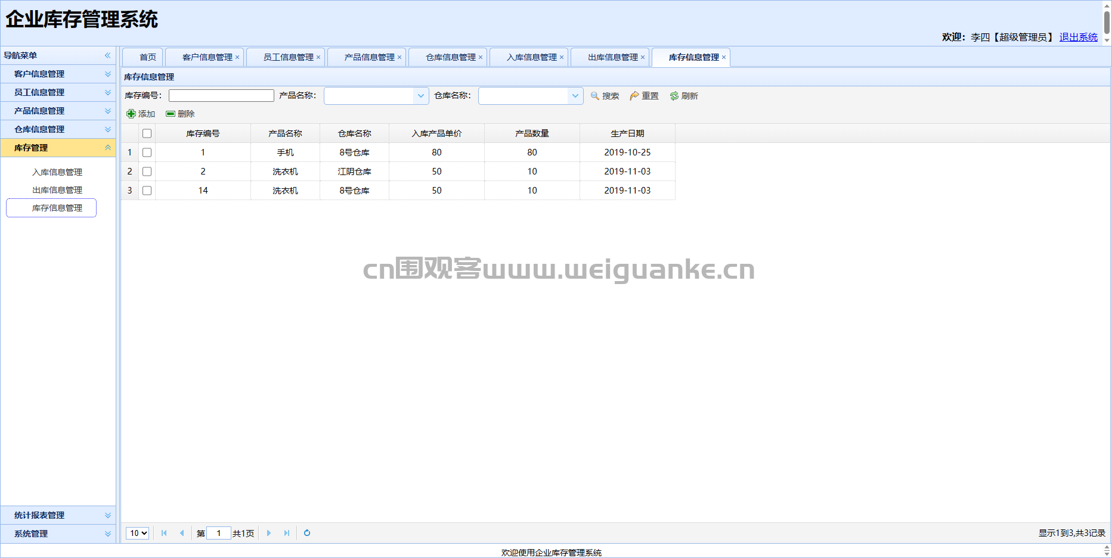Image resolution: width=1112 pixels, height=558 pixels.
Task: Click the 仓库名称 column header
Action: pos(354,133)
